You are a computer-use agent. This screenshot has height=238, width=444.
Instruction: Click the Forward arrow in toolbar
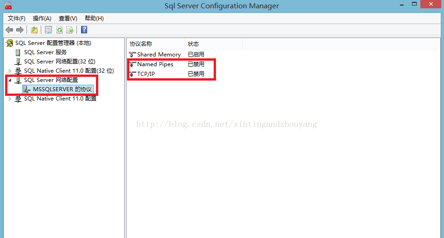click(20, 30)
